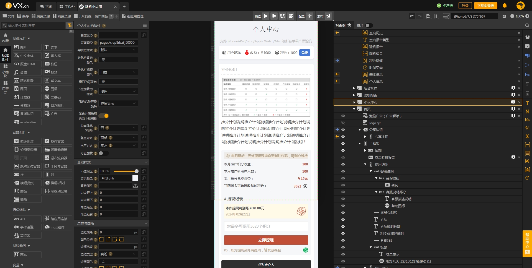The image size is (532, 268).
Task: Click the background color white swatch
Action: [135, 178]
